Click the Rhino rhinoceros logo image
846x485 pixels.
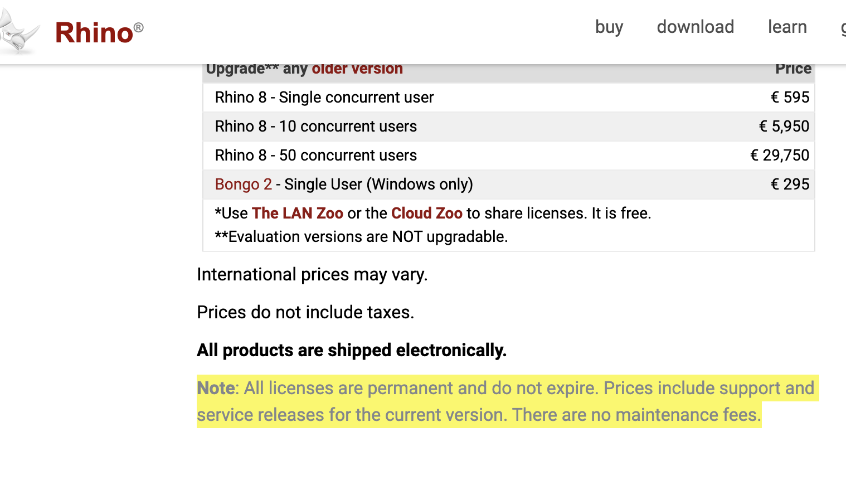tap(20, 32)
